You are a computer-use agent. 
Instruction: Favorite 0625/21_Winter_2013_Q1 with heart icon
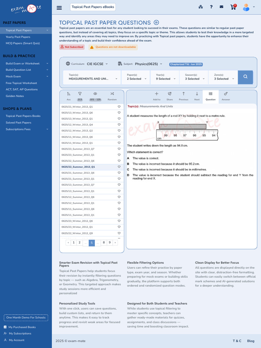click(x=119, y=107)
